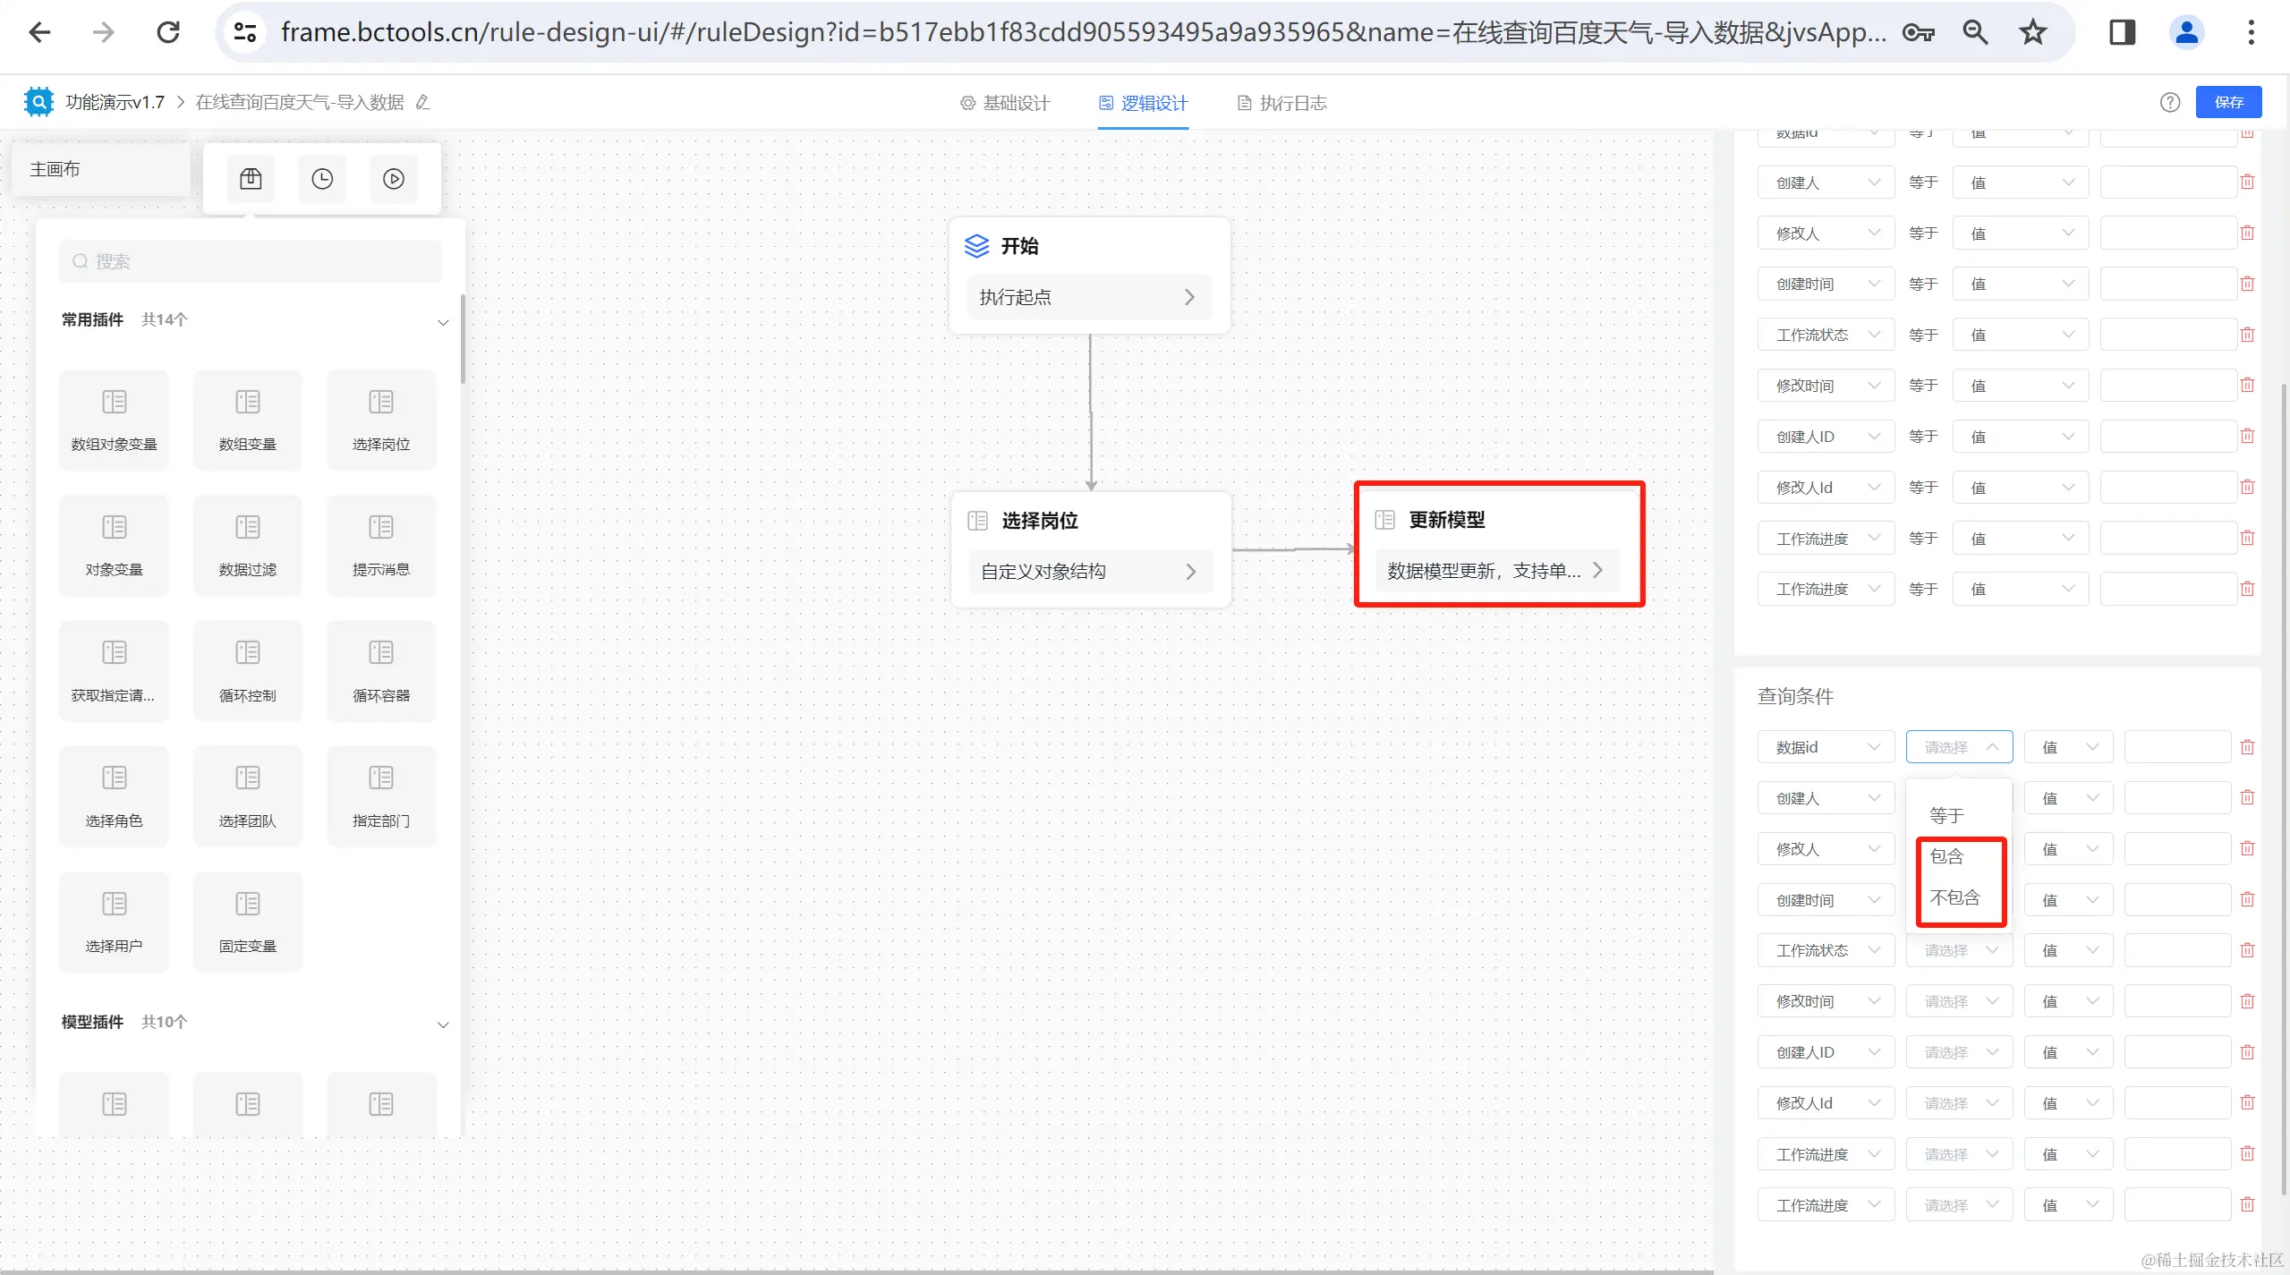The width and height of the screenshot is (2290, 1275).
Task: Click the help question mark icon
Action: pos(2169,103)
